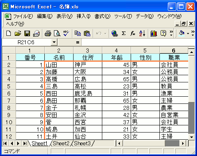This screenshot has height=156, width=197.
Task: Open the 表示(V) menu
Action: tap(64, 16)
